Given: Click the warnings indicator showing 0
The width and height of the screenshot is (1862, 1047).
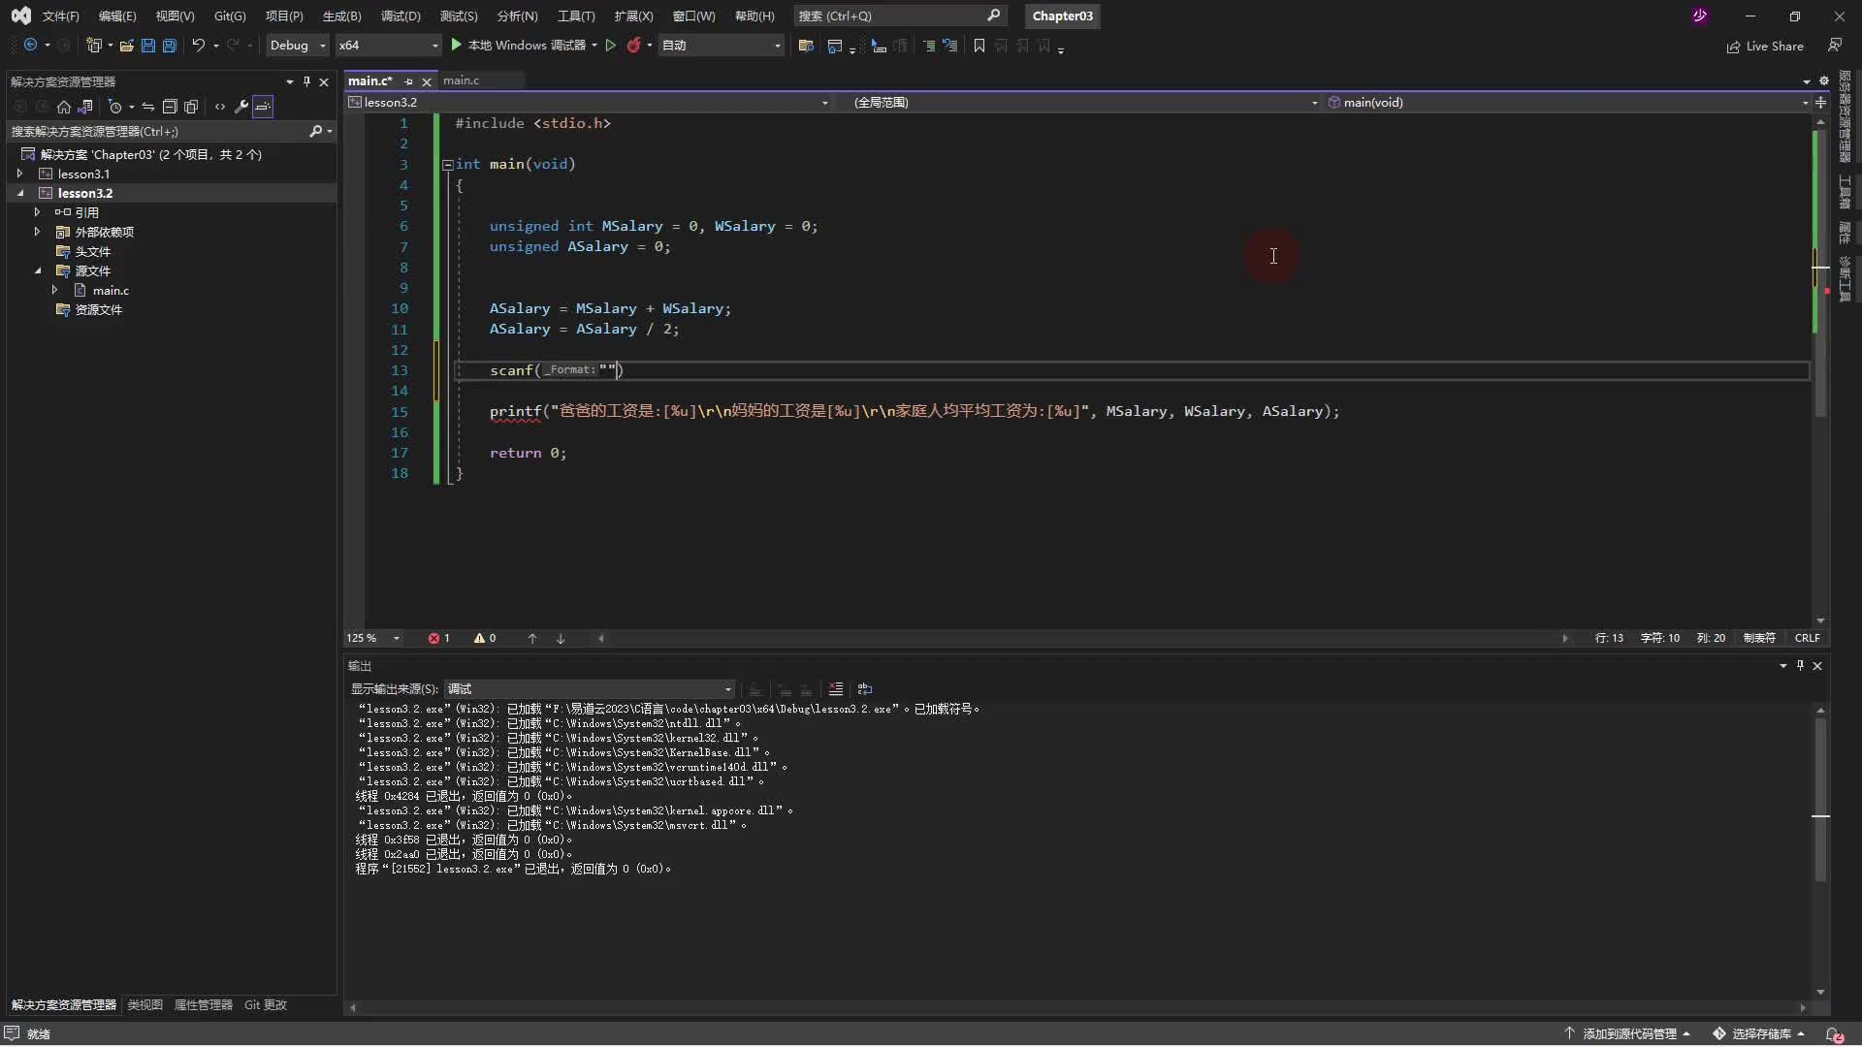Looking at the screenshot, I should 485,638.
